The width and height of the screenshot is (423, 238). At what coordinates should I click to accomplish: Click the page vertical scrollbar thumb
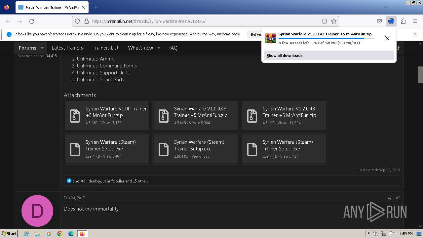pos(420,75)
